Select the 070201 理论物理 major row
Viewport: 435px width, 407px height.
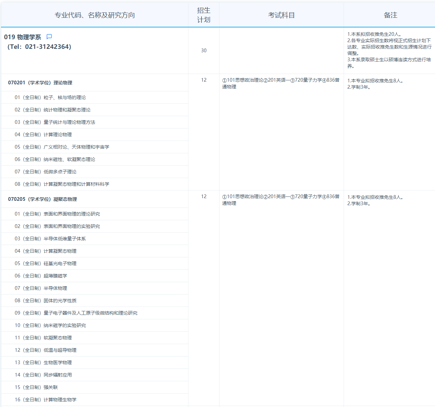[x=40, y=83]
